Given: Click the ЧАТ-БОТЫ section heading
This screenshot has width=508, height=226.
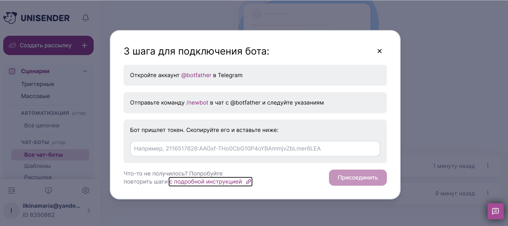Looking at the screenshot, I should coord(35,142).
